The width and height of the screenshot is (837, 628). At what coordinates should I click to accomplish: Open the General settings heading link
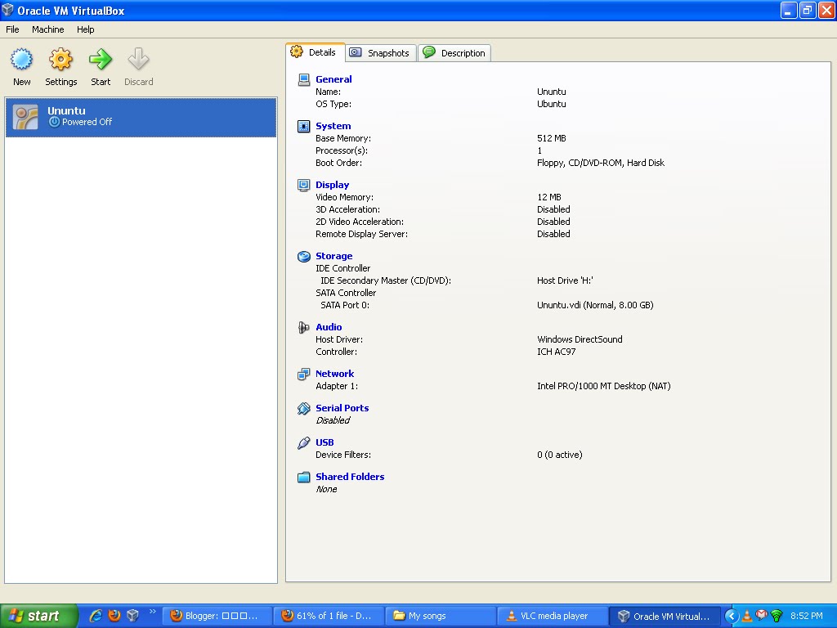333,79
